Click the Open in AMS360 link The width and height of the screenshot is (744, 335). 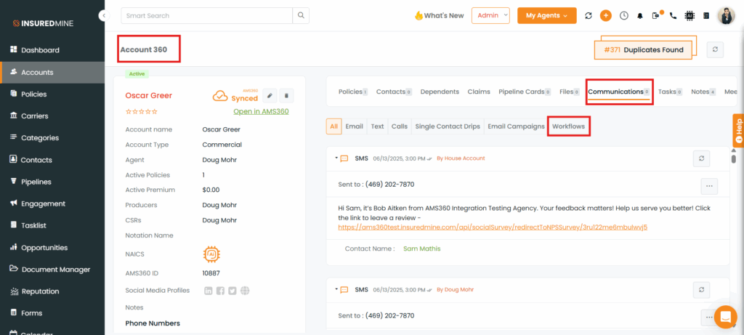pos(261,111)
